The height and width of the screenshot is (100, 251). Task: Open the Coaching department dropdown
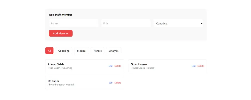[178, 23]
